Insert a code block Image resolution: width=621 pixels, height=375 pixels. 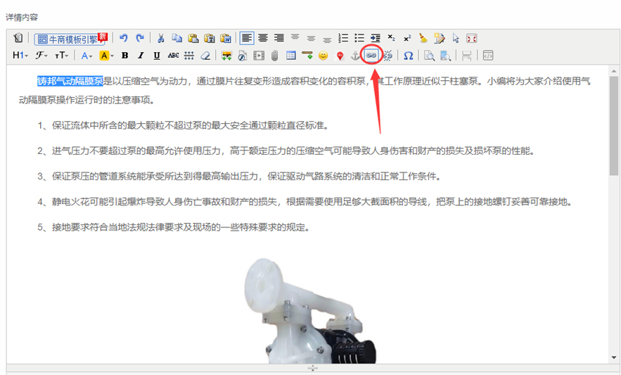tap(488, 56)
